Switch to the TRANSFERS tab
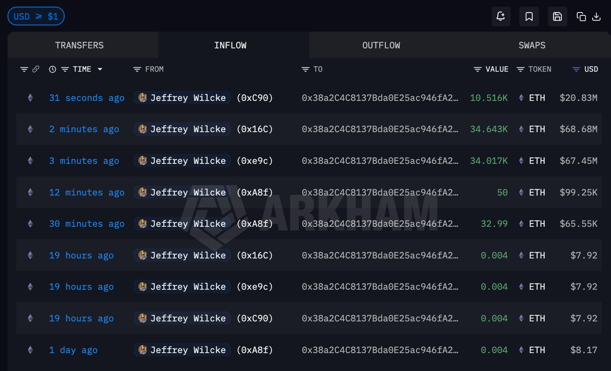611x371 pixels. pos(79,45)
